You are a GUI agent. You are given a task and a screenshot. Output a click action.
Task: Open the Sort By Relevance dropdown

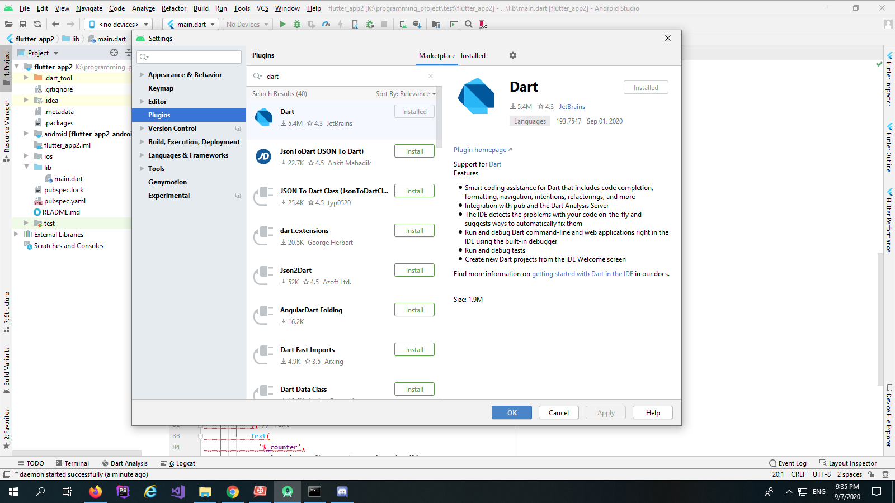coord(406,94)
